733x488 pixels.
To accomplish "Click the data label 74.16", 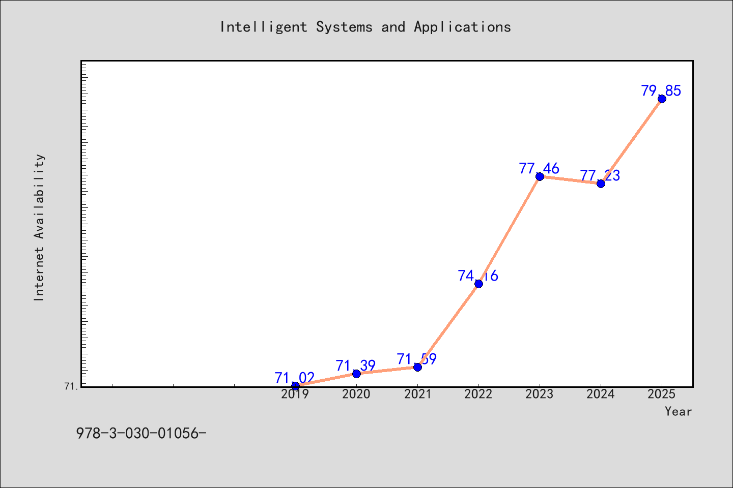I will [478, 276].
